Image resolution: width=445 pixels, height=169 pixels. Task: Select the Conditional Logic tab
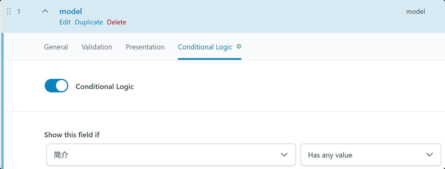click(x=205, y=47)
